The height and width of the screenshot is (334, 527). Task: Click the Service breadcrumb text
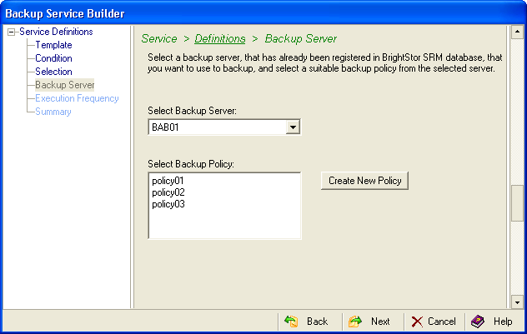point(159,38)
